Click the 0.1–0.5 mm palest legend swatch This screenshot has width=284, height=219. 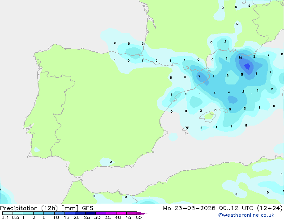pos(8,213)
